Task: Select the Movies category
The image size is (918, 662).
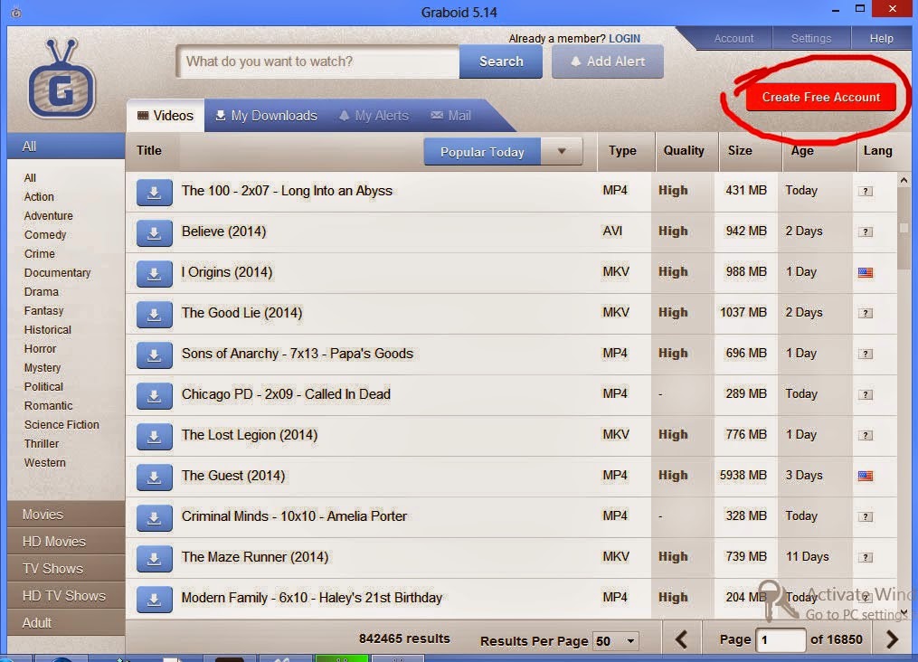Action: click(66, 515)
